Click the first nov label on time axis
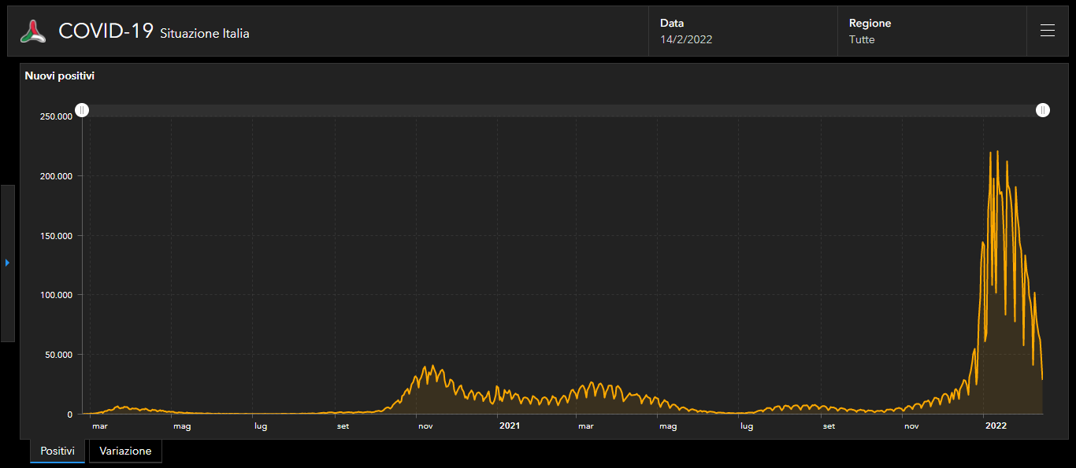This screenshot has width=1076, height=468. click(425, 426)
